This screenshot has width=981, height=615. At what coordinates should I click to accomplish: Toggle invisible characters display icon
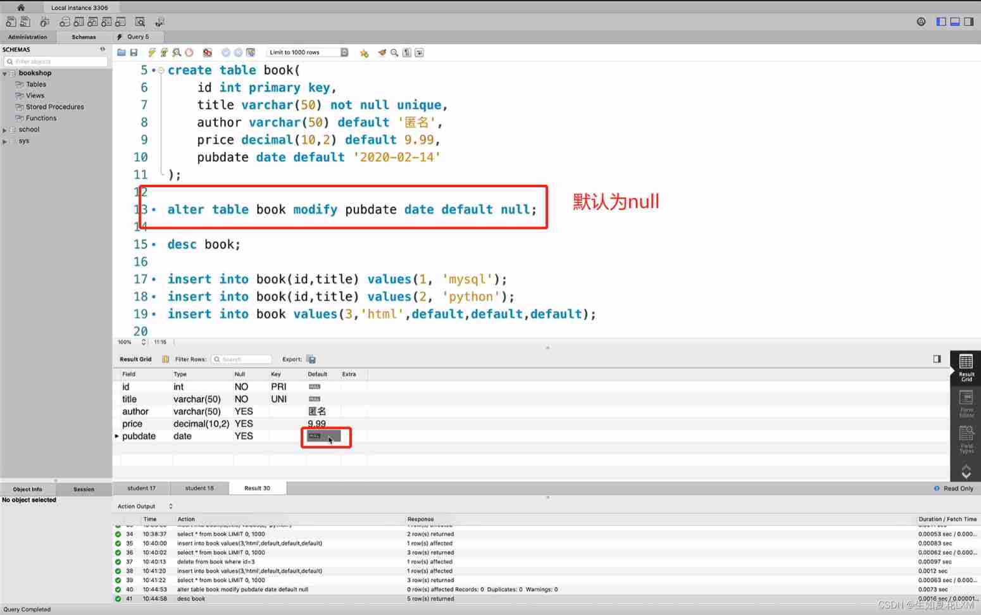tap(407, 53)
